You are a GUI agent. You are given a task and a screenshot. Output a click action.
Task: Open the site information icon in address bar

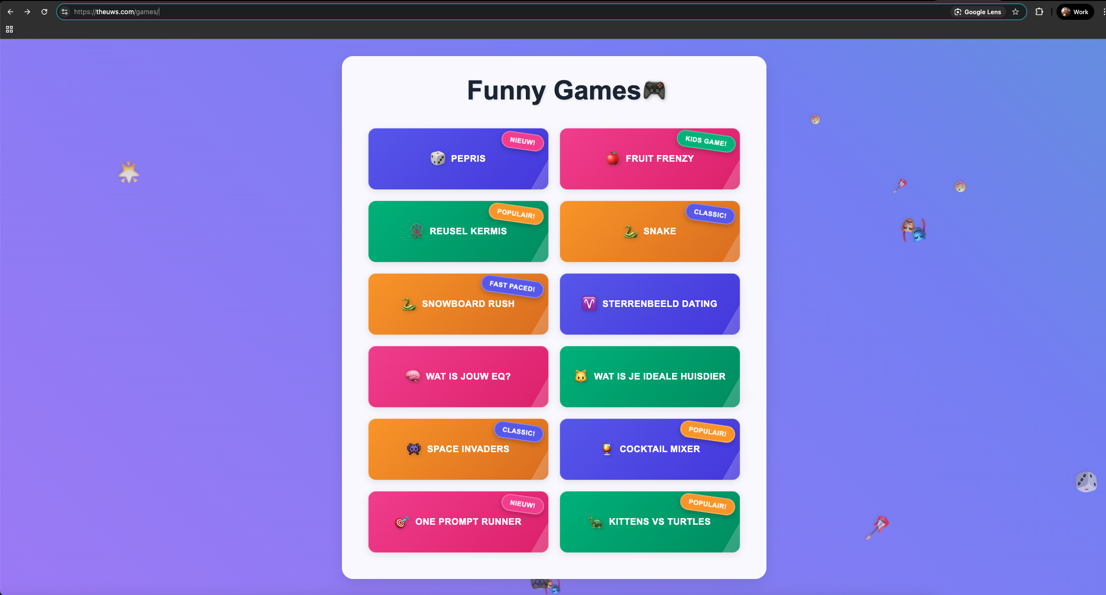(65, 12)
